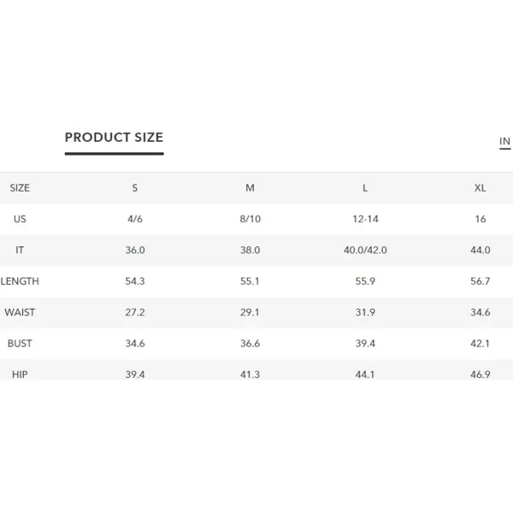Click the US 4/6 cell
Screen dimensions: 513x513
135,219
